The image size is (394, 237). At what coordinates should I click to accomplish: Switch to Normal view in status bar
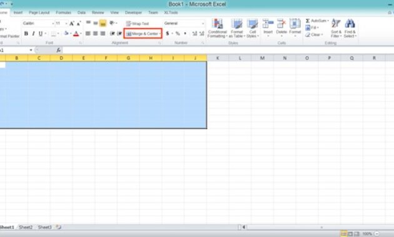pyautogui.click(x=343, y=234)
